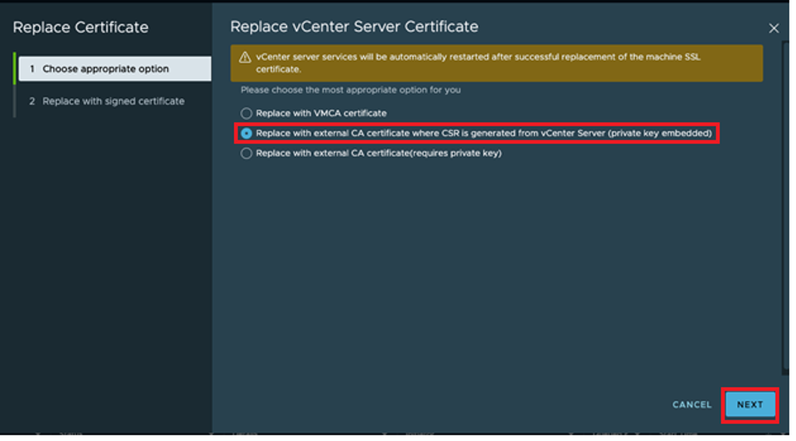796x441 pixels.
Task: Click the services restart warning message text
Action: tap(477, 63)
